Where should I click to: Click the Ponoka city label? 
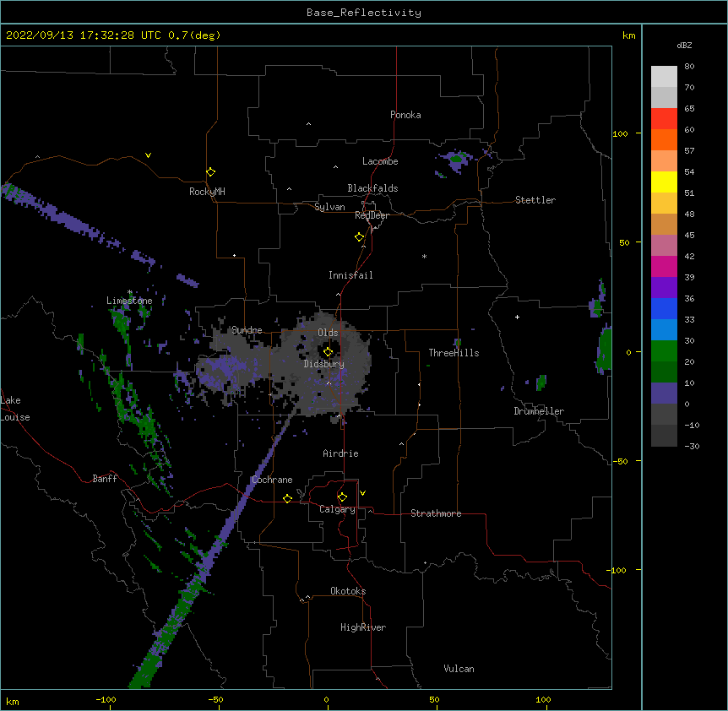[x=405, y=115]
